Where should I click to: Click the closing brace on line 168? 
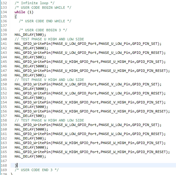tap(16, 165)
